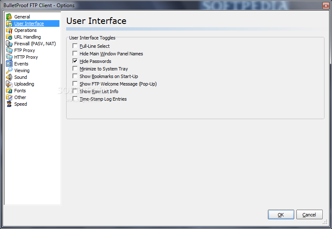
Task: Click the URL Handling category icon
Action: 9,37
